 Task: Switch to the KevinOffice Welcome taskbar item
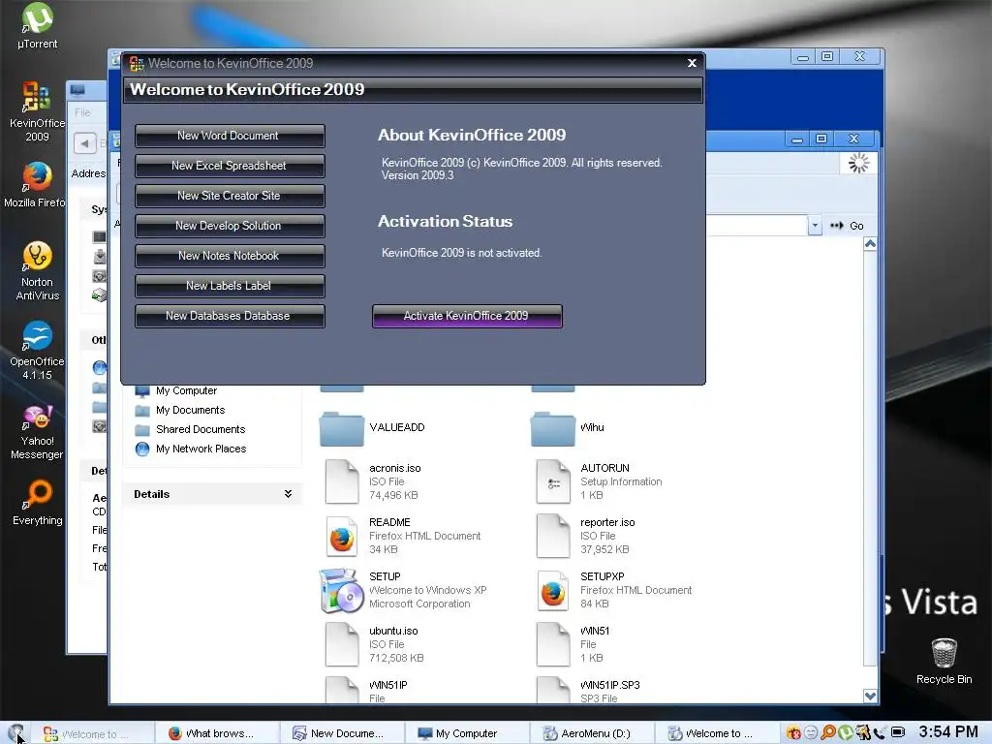coord(92,733)
